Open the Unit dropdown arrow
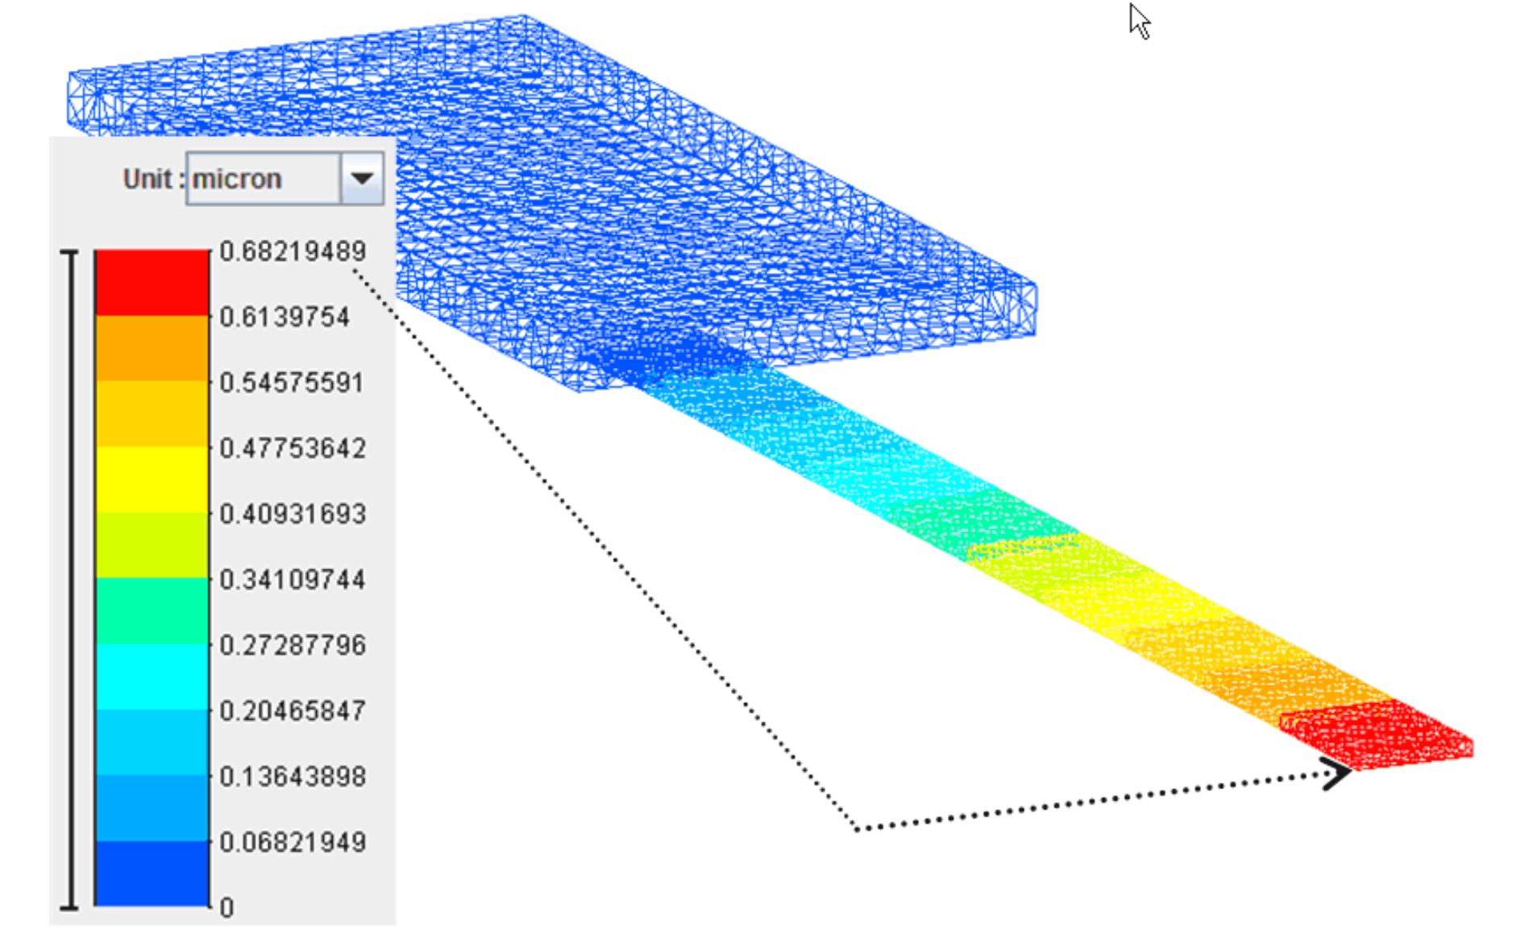1525x939 pixels. coord(362,179)
